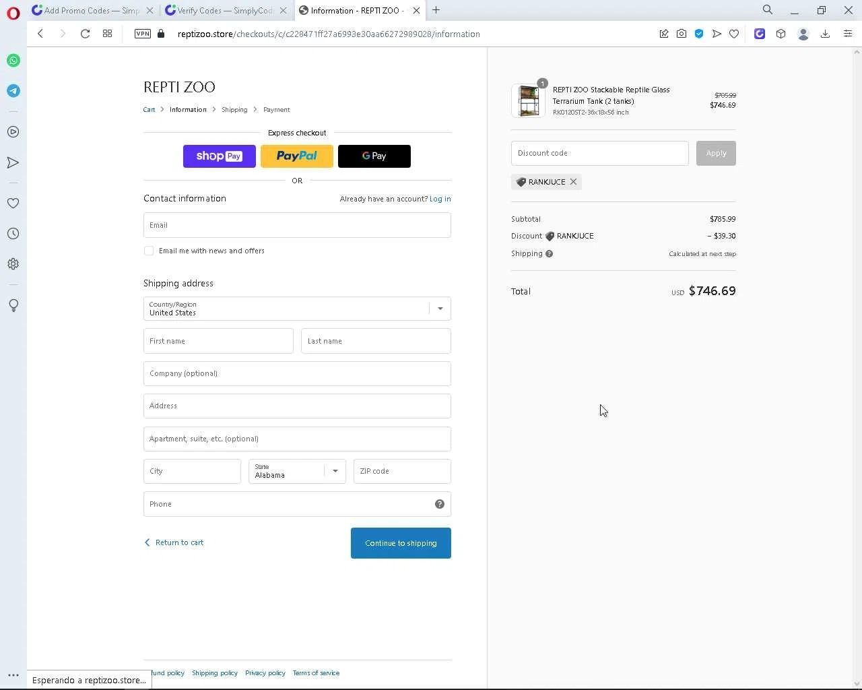The width and height of the screenshot is (862, 690).
Task: Open the State dropdown
Action: pyautogui.click(x=297, y=471)
